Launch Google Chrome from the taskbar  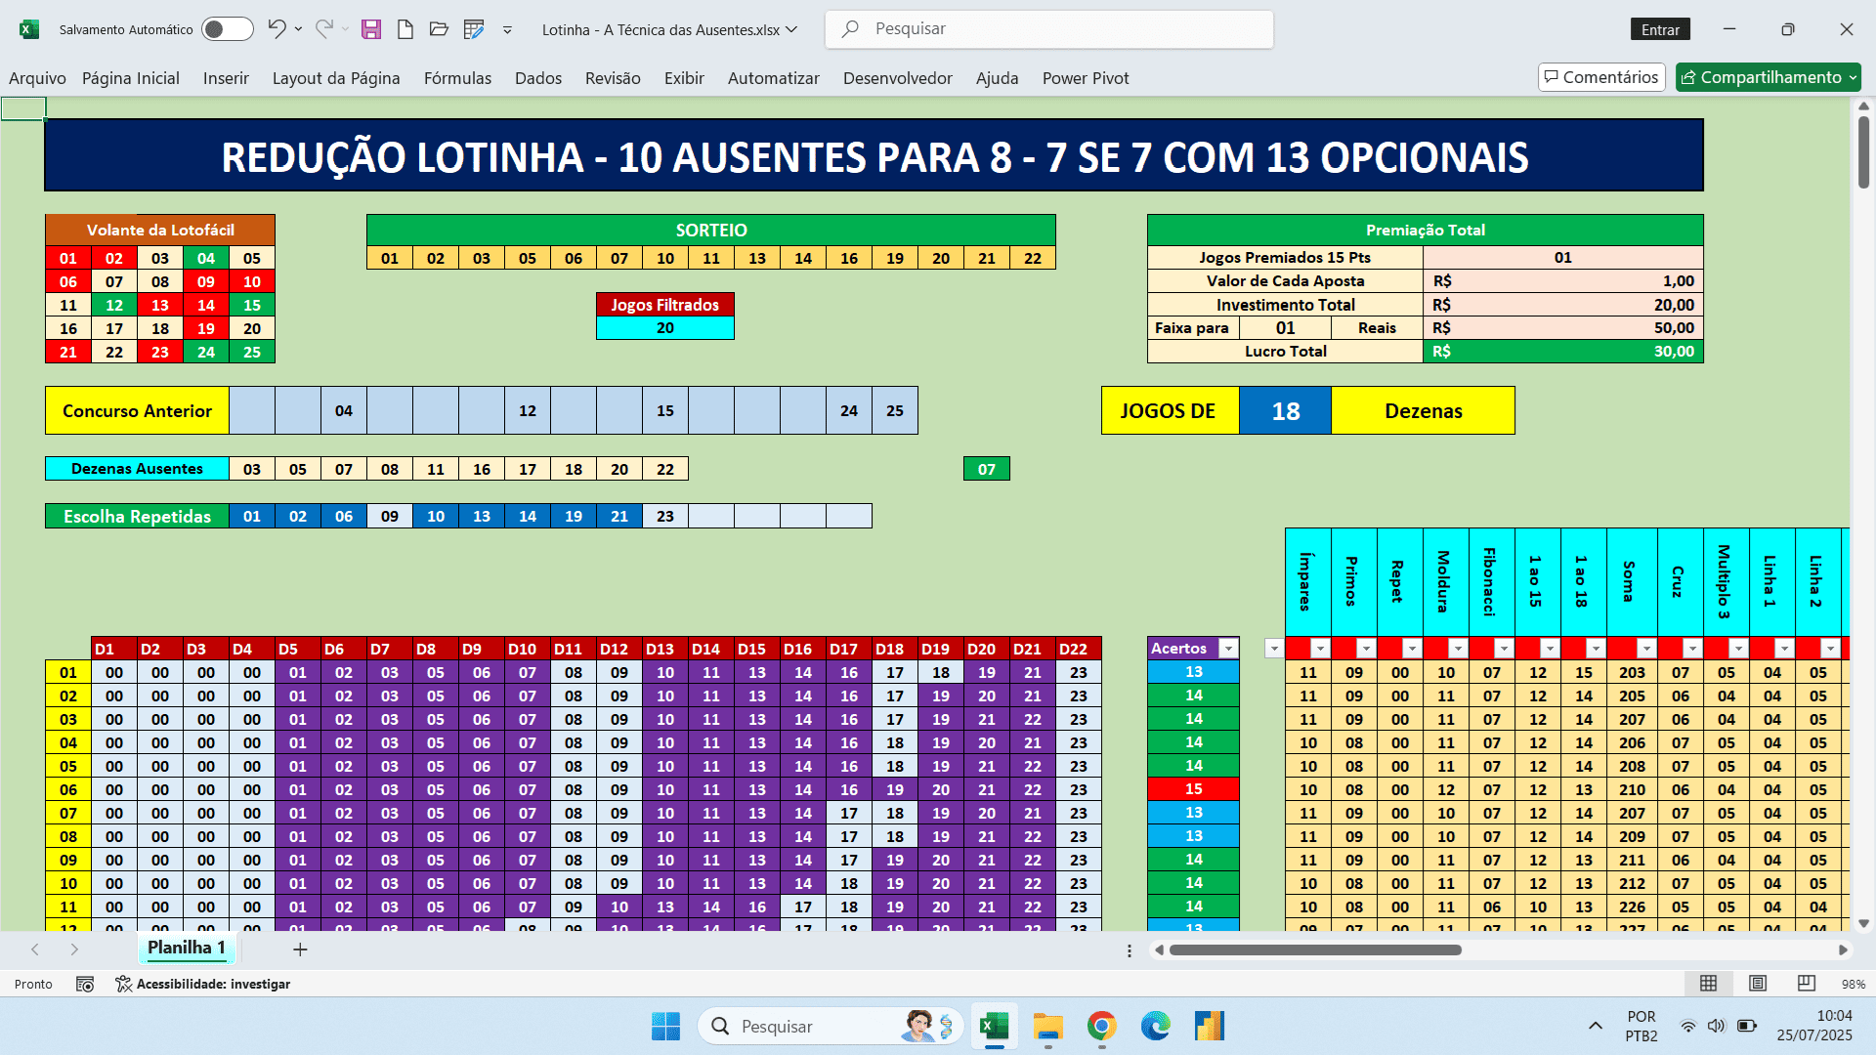point(1101,1026)
